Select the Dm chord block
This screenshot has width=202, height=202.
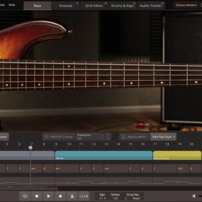(x=183, y=168)
